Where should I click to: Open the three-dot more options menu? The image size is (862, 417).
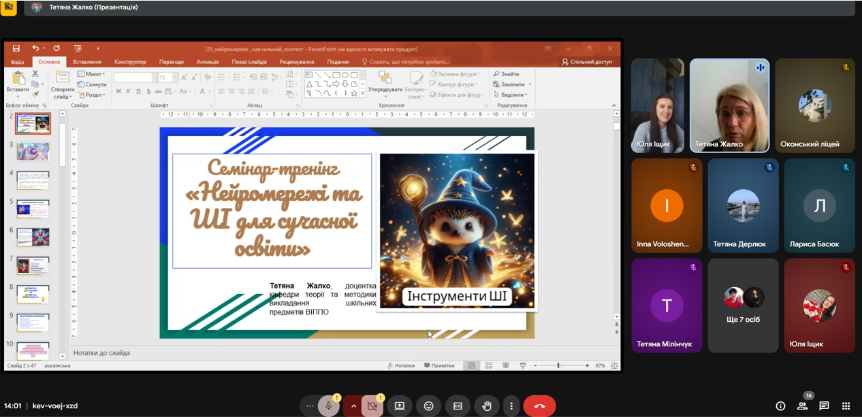[511, 406]
